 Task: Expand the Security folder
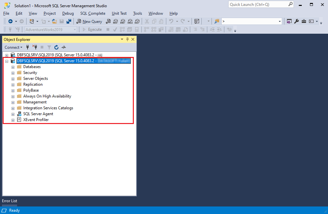(x=13, y=73)
